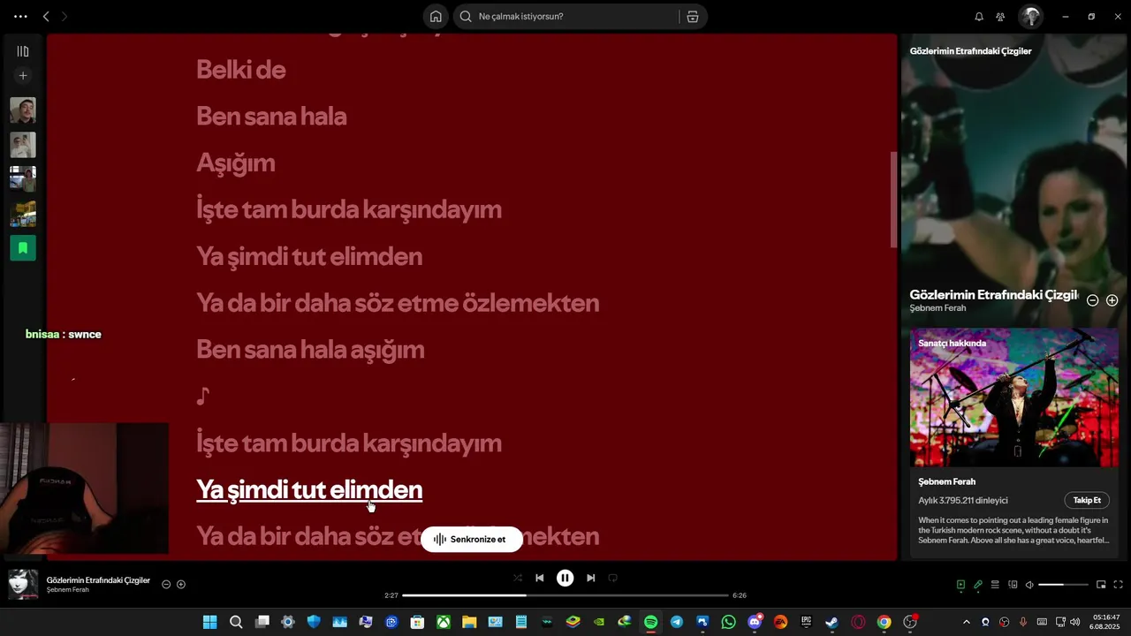Jump to lyric line 'Ben sana hala'
1131x636 pixels.
(x=271, y=117)
